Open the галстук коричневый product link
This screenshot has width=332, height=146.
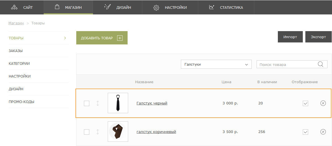(156, 132)
